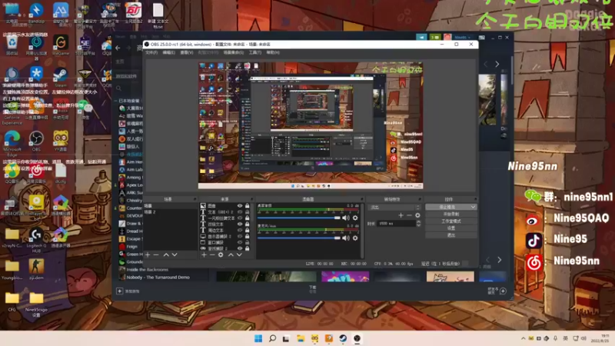Open OBS 工具(T) menu

tap(255, 52)
